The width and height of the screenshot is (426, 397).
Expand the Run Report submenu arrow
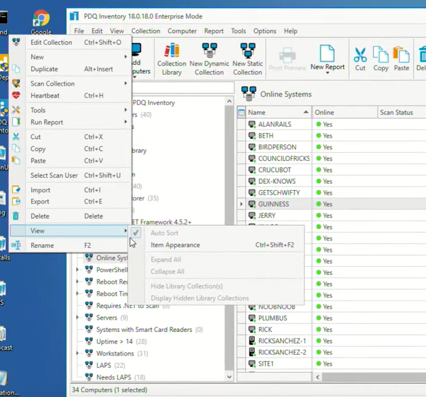[x=126, y=122]
